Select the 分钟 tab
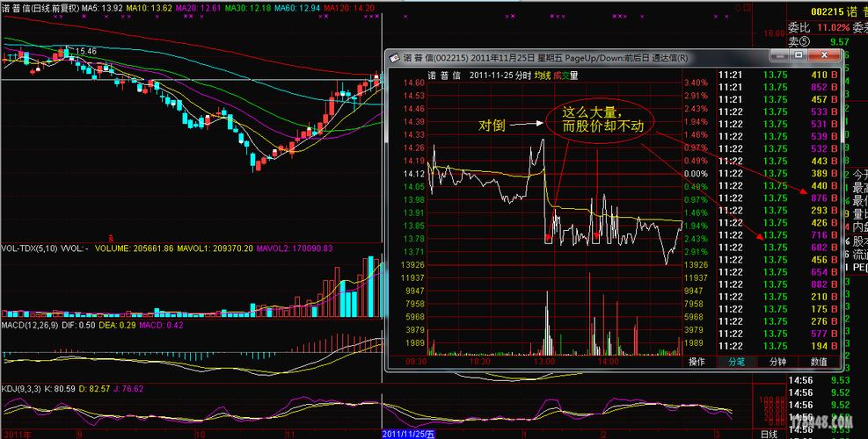The image size is (868, 439). (x=777, y=362)
